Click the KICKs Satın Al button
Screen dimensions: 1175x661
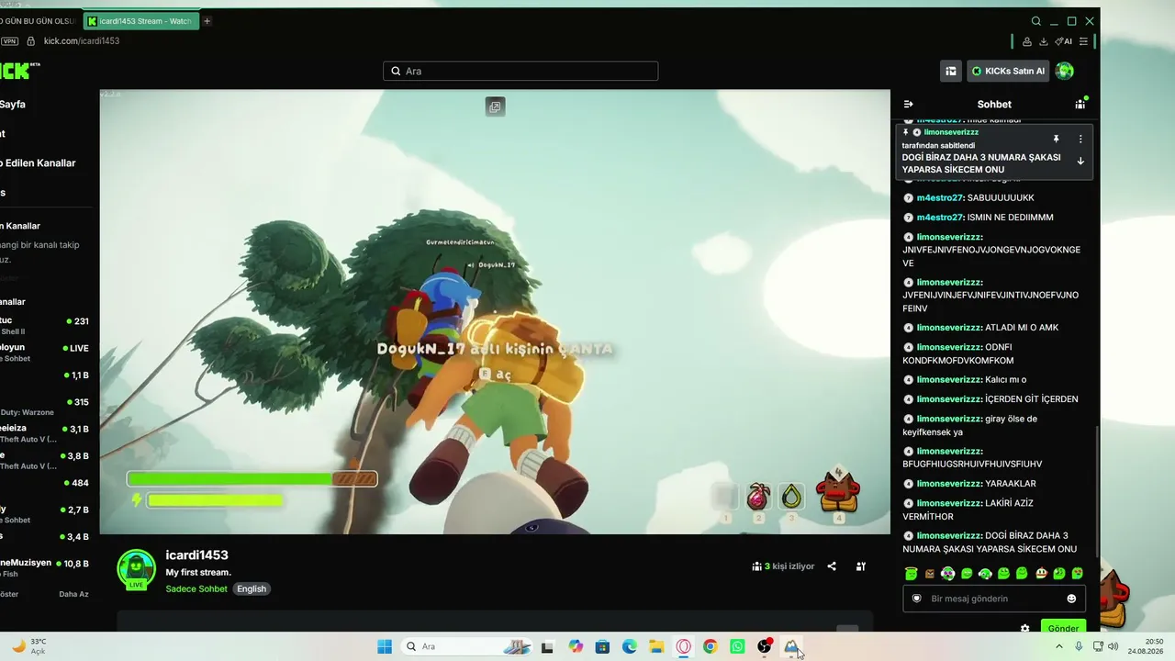coord(1008,71)
